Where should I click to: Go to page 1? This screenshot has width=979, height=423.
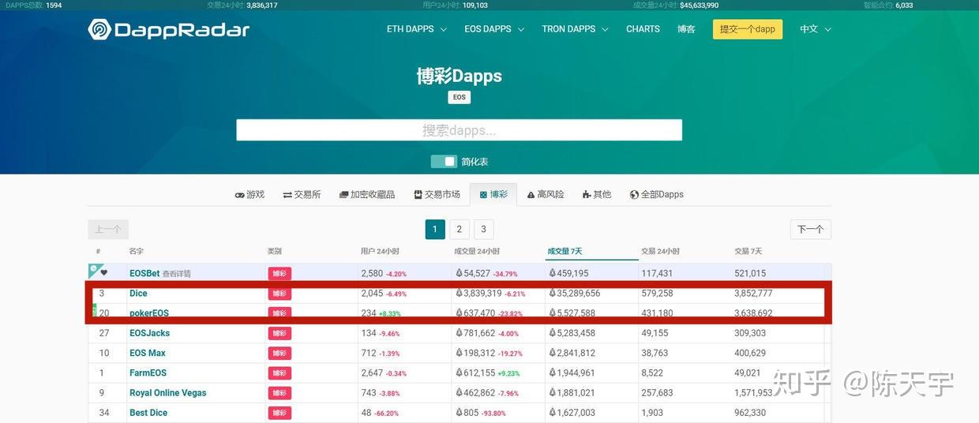(x=435, y=230)
